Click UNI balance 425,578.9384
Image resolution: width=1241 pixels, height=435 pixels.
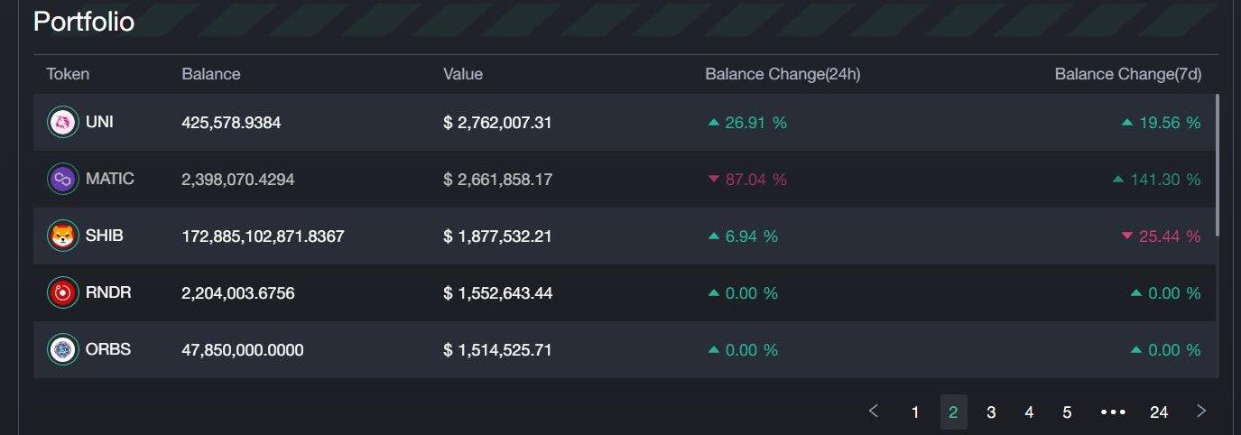pyautogui.click(x=231, y=123)
